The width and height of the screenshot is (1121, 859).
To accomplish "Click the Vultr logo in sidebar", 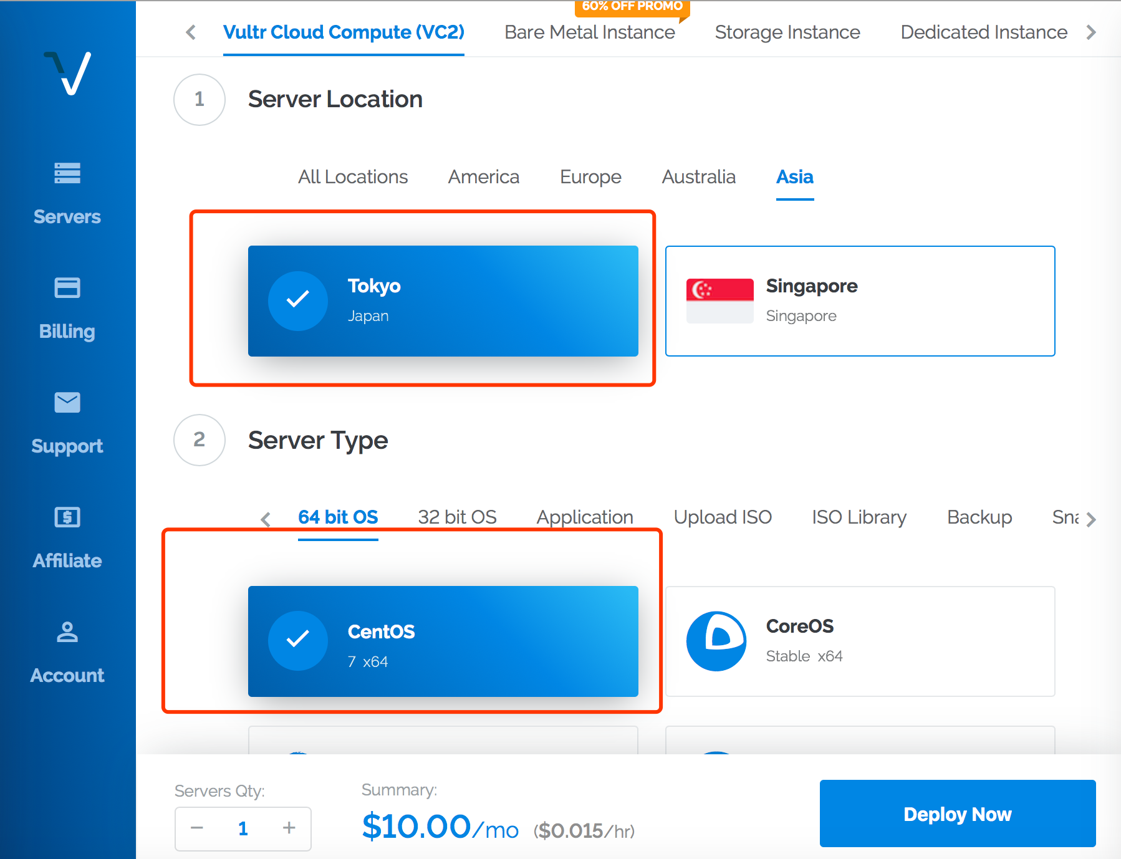I will (x=67, y=73).
